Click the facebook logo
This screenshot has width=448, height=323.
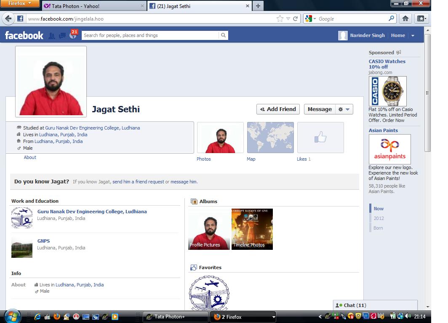pyautogui.click(x=24, y=35)
